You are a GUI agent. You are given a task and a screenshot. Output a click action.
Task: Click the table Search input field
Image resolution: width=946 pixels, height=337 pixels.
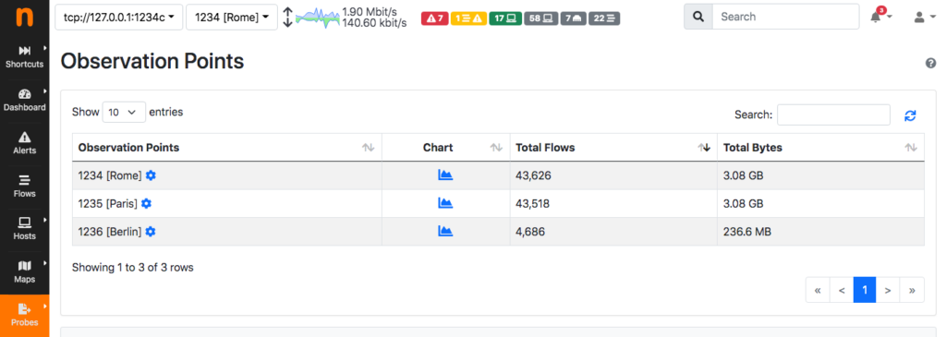point(833,114)
